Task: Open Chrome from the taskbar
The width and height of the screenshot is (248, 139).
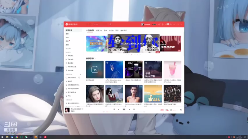Action: pos(17,137)
